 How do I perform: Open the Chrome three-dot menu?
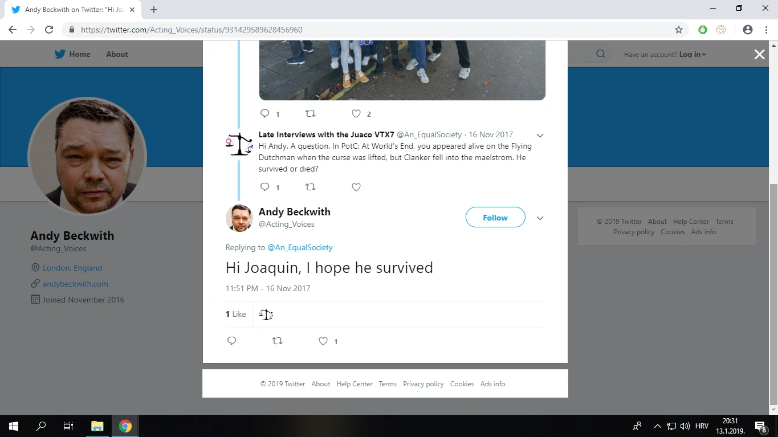[765, 30]
